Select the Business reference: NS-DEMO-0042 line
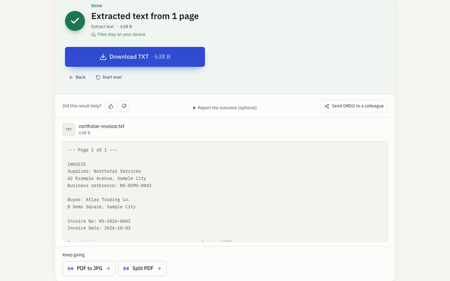The height and width of the screenshot is (281, 450). pos(109,185)
